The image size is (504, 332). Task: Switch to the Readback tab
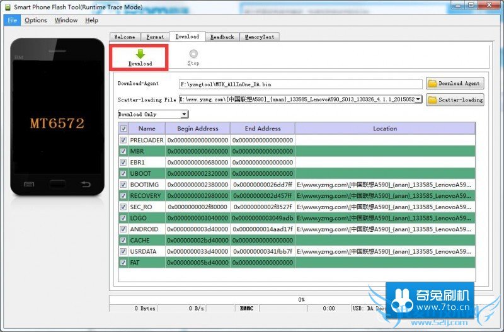pos(222,37)
